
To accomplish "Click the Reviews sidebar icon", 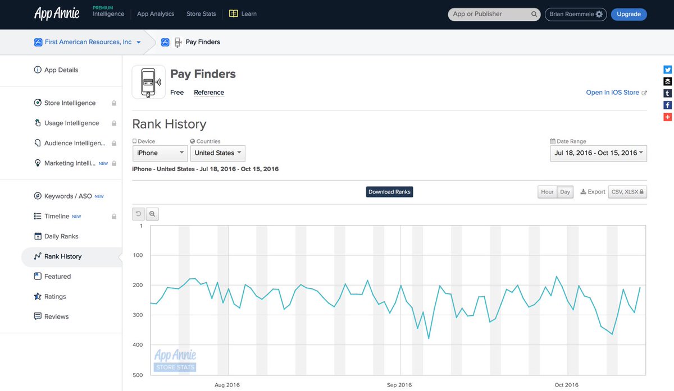I will 38,316.
